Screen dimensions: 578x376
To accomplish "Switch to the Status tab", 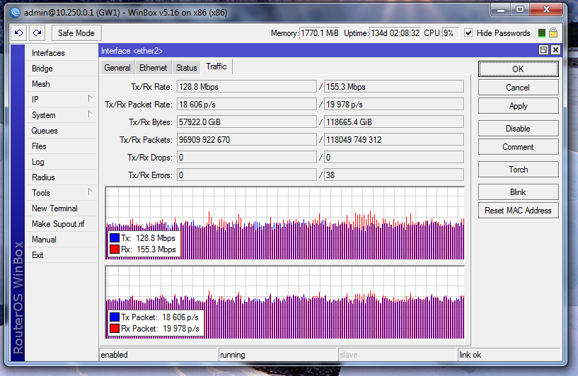I will click(x=186, y=68).
